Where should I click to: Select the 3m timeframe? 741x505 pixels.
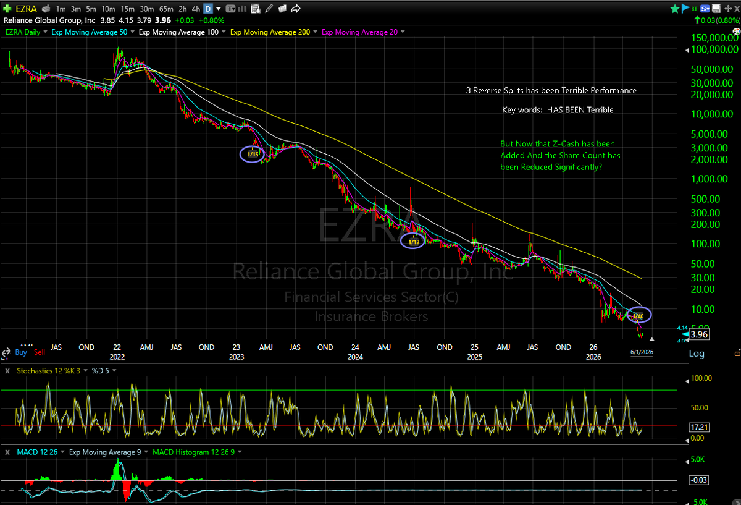[x=75, y=9]
